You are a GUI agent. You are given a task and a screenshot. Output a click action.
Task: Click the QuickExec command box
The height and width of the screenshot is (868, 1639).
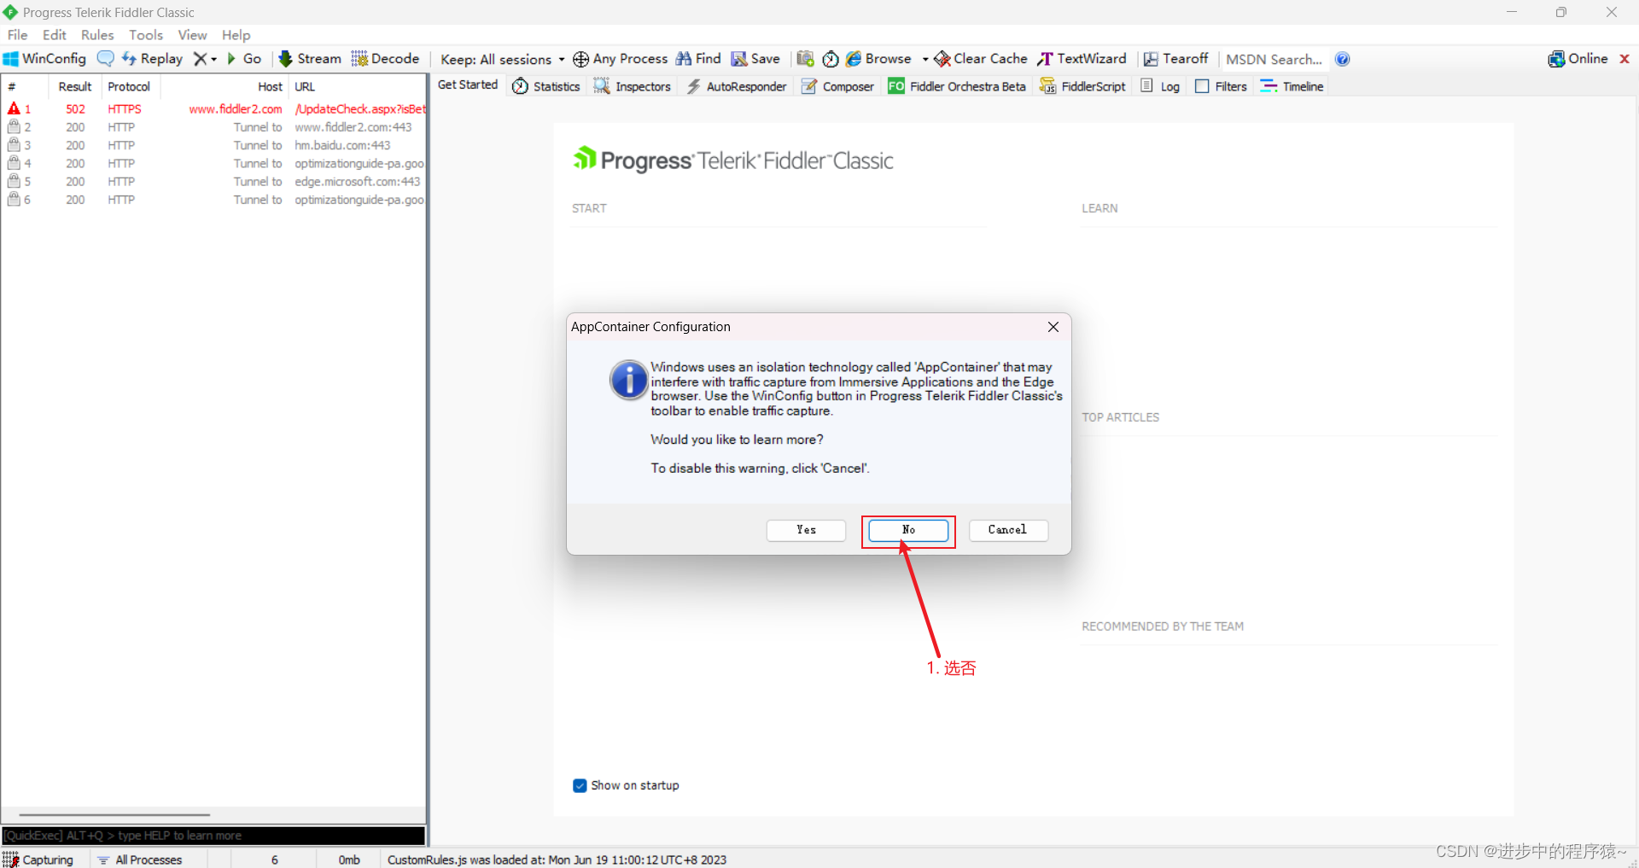(x=213, y=836)
